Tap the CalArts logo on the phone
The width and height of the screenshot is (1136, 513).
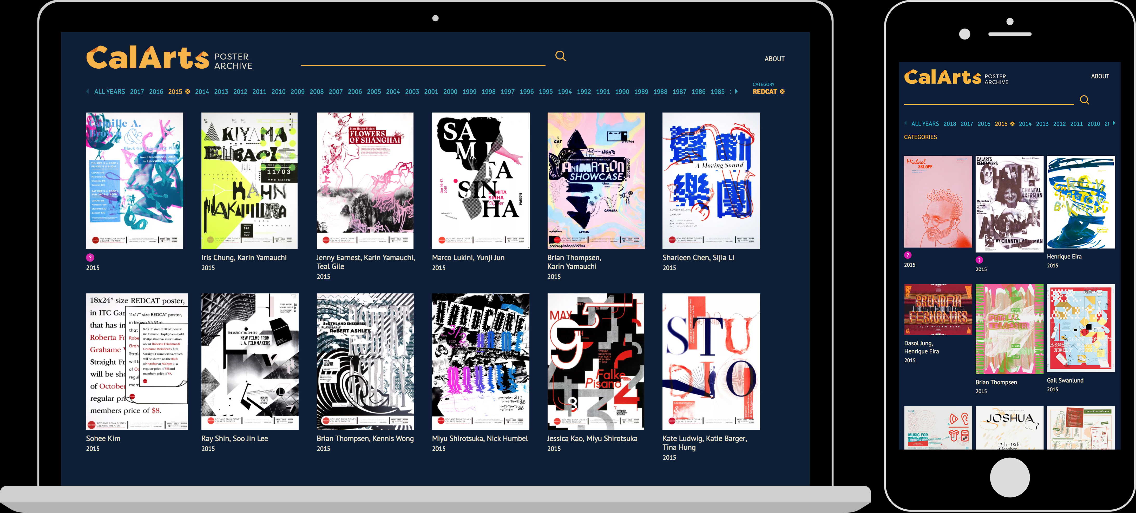[x=942, y=77]
